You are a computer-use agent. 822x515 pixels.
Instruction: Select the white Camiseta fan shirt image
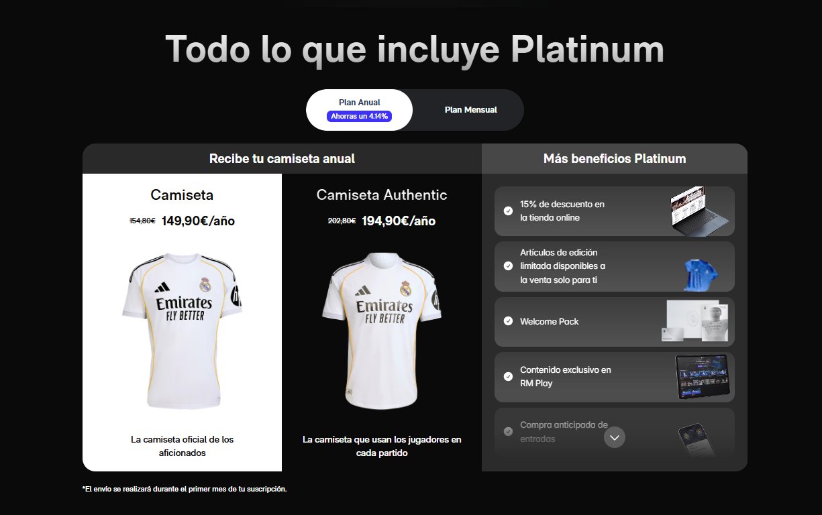pos(181,330)
